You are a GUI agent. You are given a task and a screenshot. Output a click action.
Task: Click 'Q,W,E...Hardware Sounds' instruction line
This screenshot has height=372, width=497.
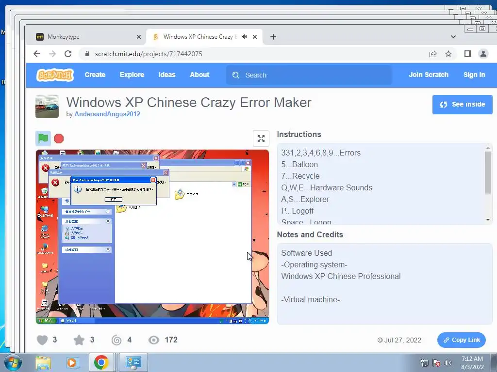click(x=327, y=187)
